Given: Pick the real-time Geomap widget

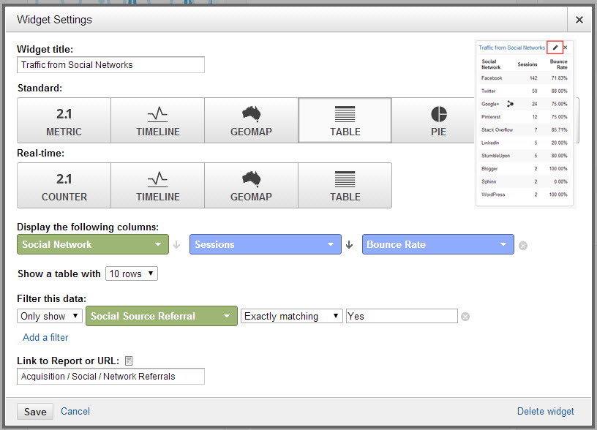Looking at the screenshot, I should point(251,185).
